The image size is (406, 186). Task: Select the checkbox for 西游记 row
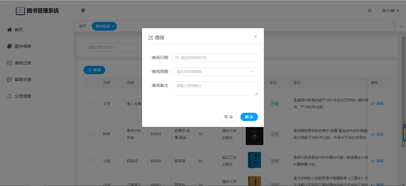pyautogui.click(x=91, y=161)
